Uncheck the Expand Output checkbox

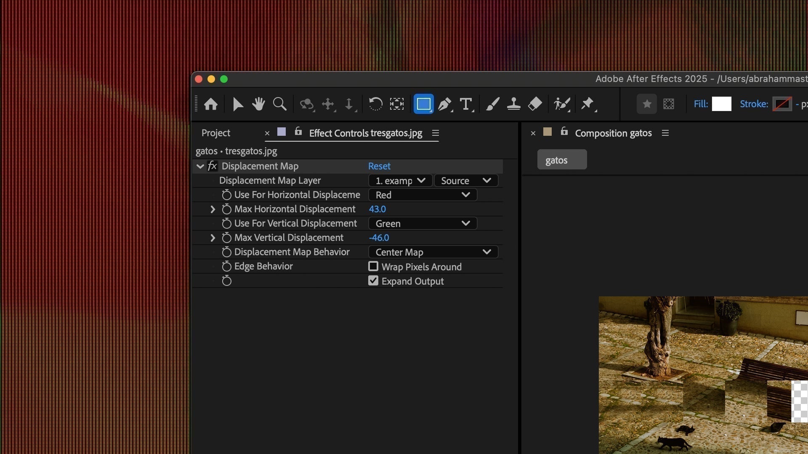coord(373,280)
